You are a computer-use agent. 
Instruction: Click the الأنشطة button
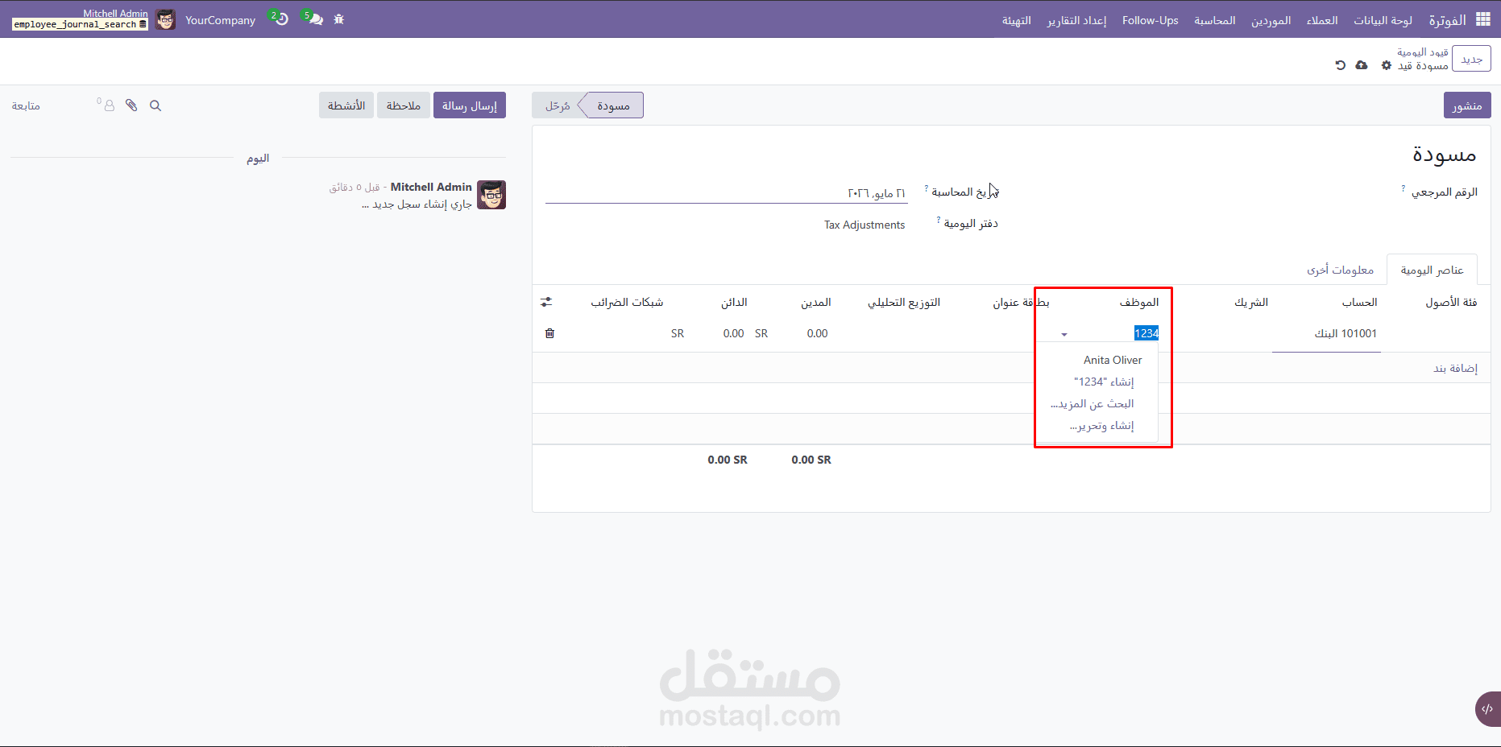(x=346, y=105)
